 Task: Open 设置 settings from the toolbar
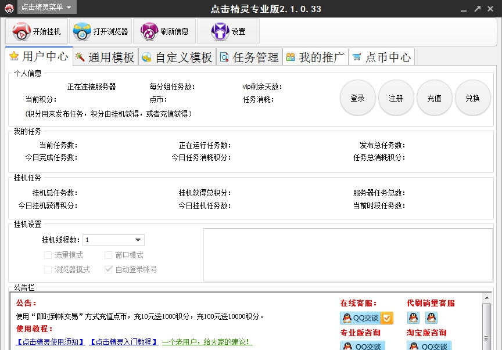[x=228, y=31]
